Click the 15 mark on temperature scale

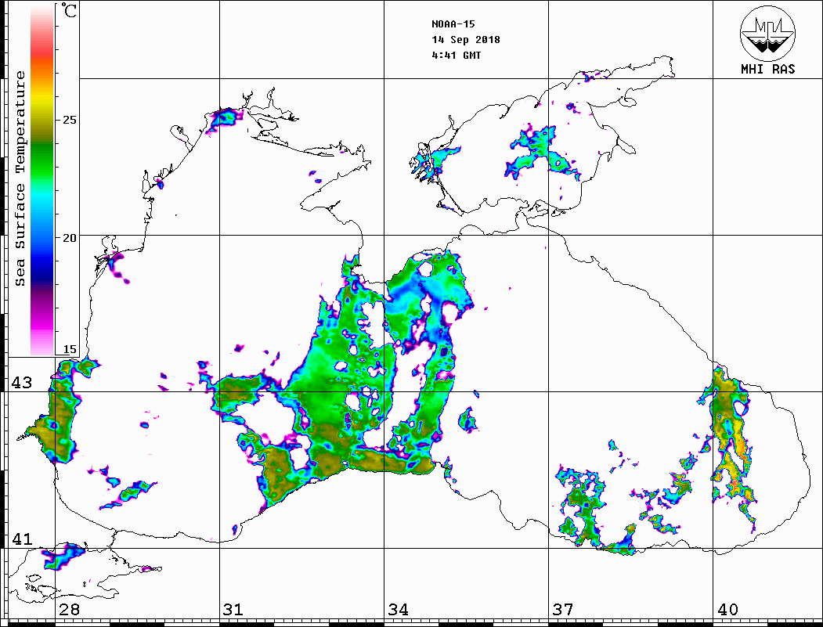69,349
